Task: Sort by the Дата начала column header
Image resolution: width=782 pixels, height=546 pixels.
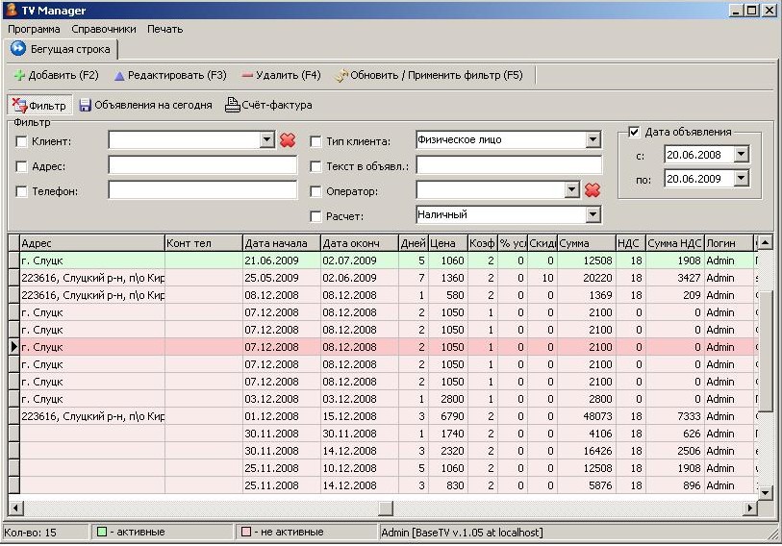Action: [281, 243]
